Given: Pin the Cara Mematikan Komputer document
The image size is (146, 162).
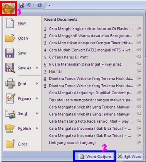Looking at the screenshot, I should point(139,42).
